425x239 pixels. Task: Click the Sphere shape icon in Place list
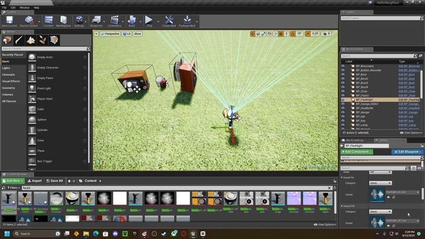coord(32,119)
